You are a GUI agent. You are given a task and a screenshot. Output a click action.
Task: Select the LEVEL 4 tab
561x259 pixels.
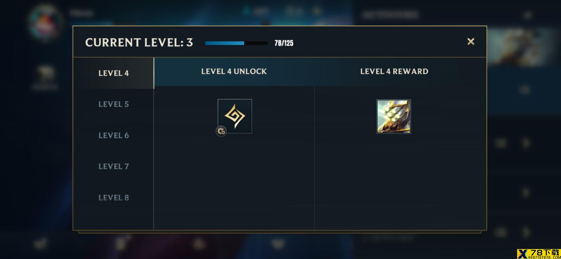pos(113,73)
